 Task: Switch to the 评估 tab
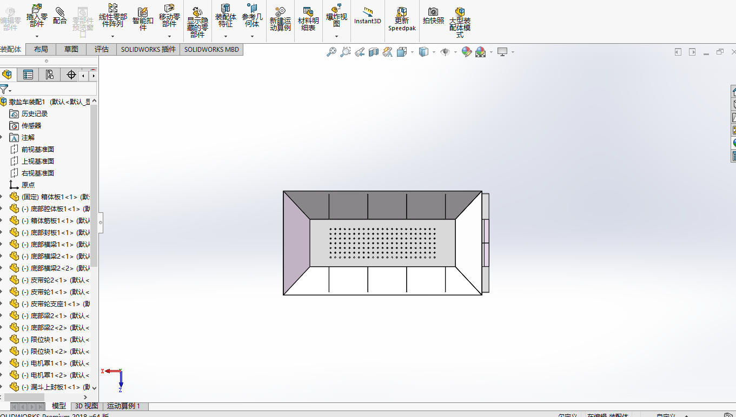[x=102, y=49]
